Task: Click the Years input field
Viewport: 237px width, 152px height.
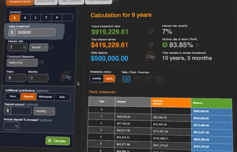Action: tap(16, 78)
